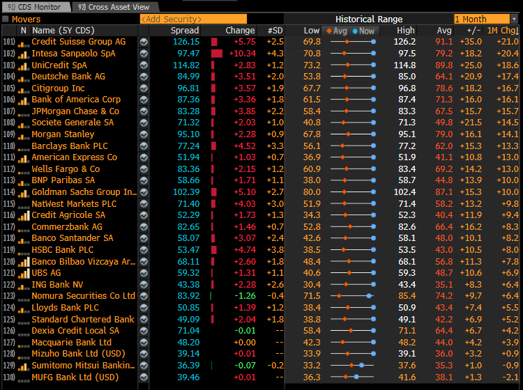Open chart icon for Bank of America Corp
The image size is (523, 390).
point(144,100)
